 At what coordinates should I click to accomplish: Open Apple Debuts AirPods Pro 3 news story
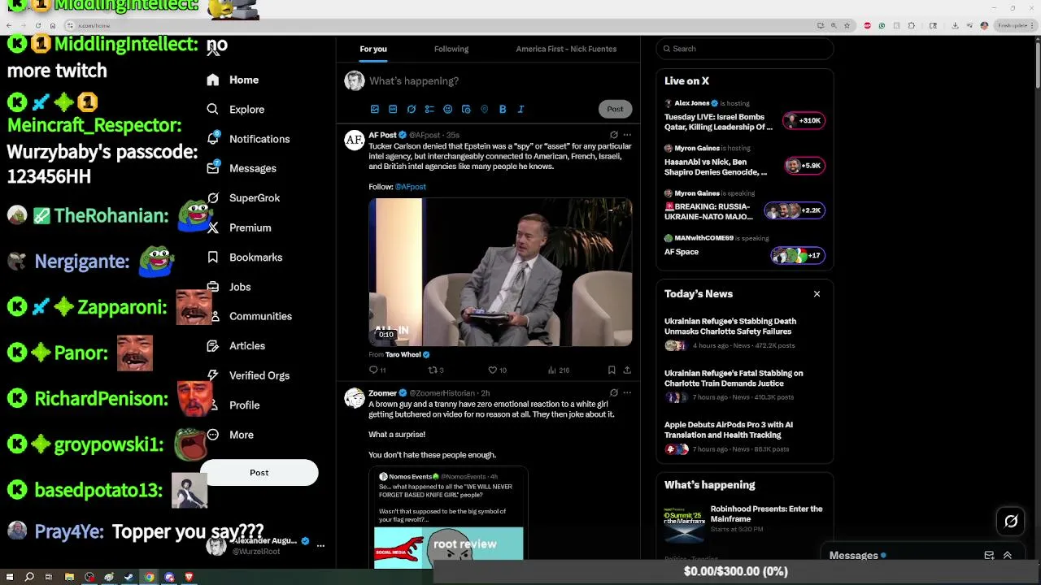pos(744,438)
